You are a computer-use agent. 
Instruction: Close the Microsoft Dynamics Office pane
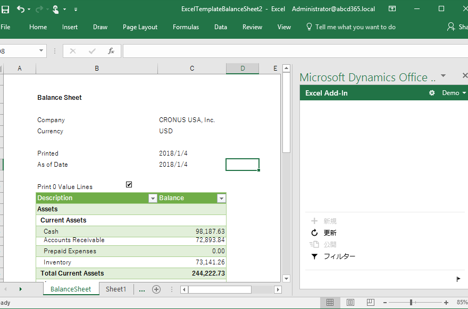[x=465, y=76]
